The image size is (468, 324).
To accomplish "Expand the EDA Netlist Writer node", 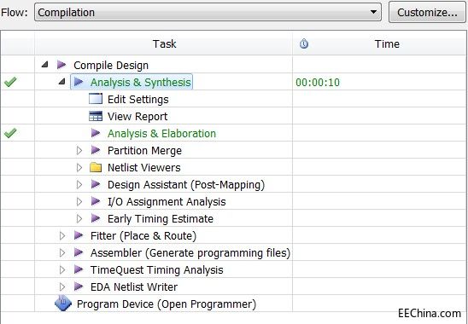I will [62, 286].
